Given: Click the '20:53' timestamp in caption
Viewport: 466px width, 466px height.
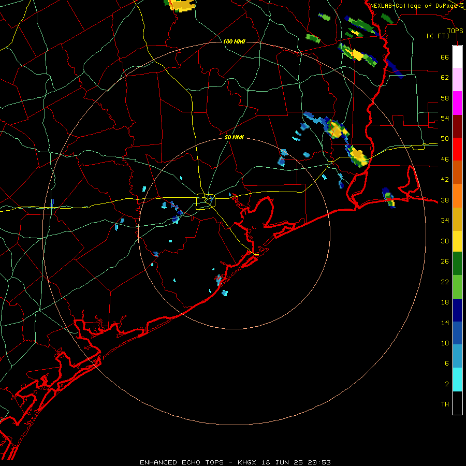Looking at the screenshot, I should [x=319, y=462].
